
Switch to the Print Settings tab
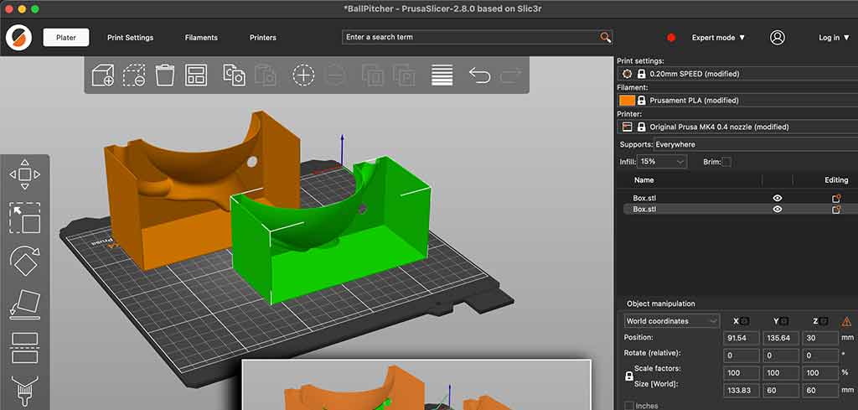click(x=130, y=38)
